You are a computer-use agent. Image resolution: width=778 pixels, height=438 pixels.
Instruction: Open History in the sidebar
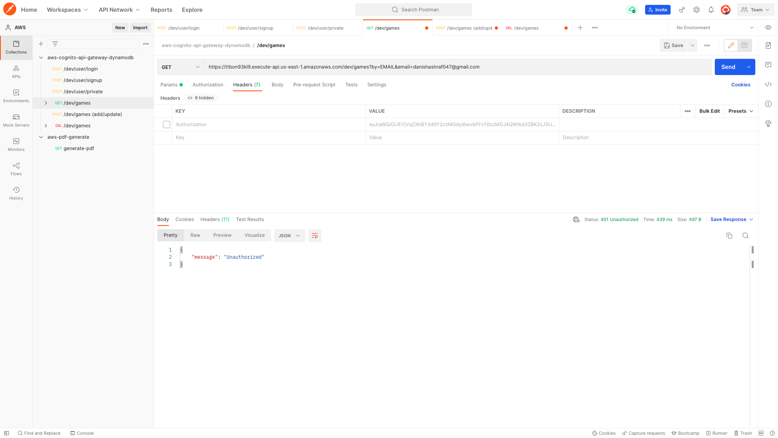16,193
